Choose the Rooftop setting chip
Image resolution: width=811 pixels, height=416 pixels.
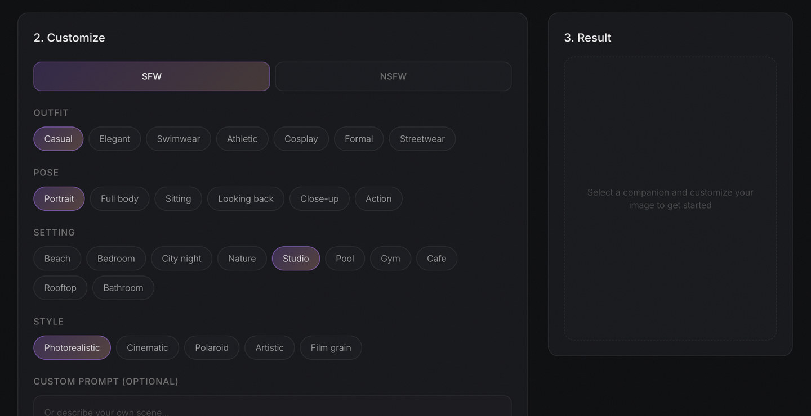coord(60,288)
